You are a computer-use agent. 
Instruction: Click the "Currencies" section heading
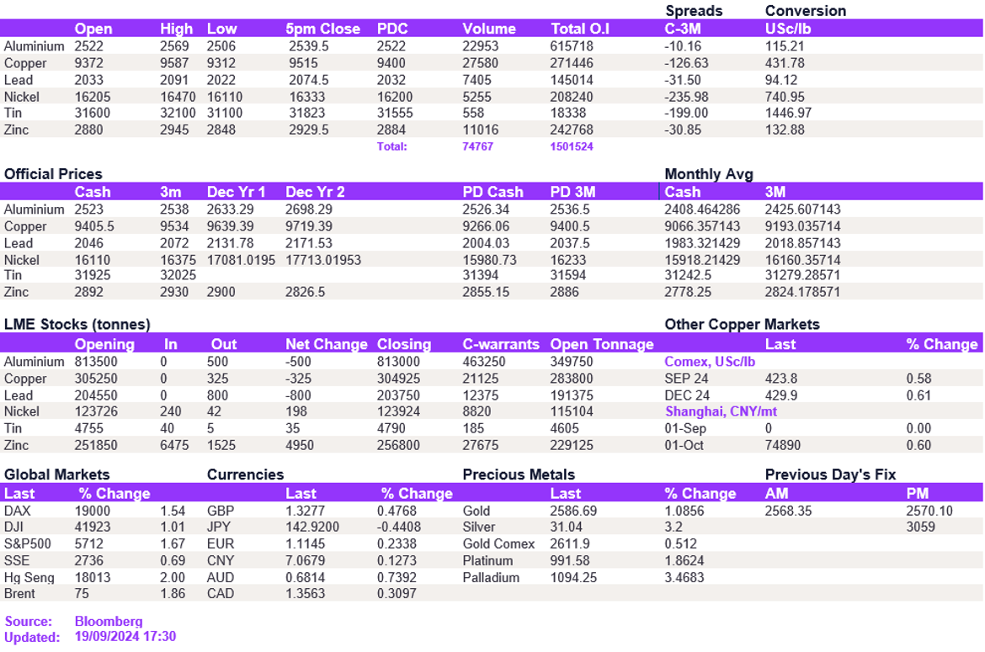[245, 474]
